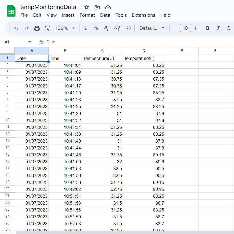
Task: Toggle italic formatting
Action: pyautogui.click(x=218, y=28)
